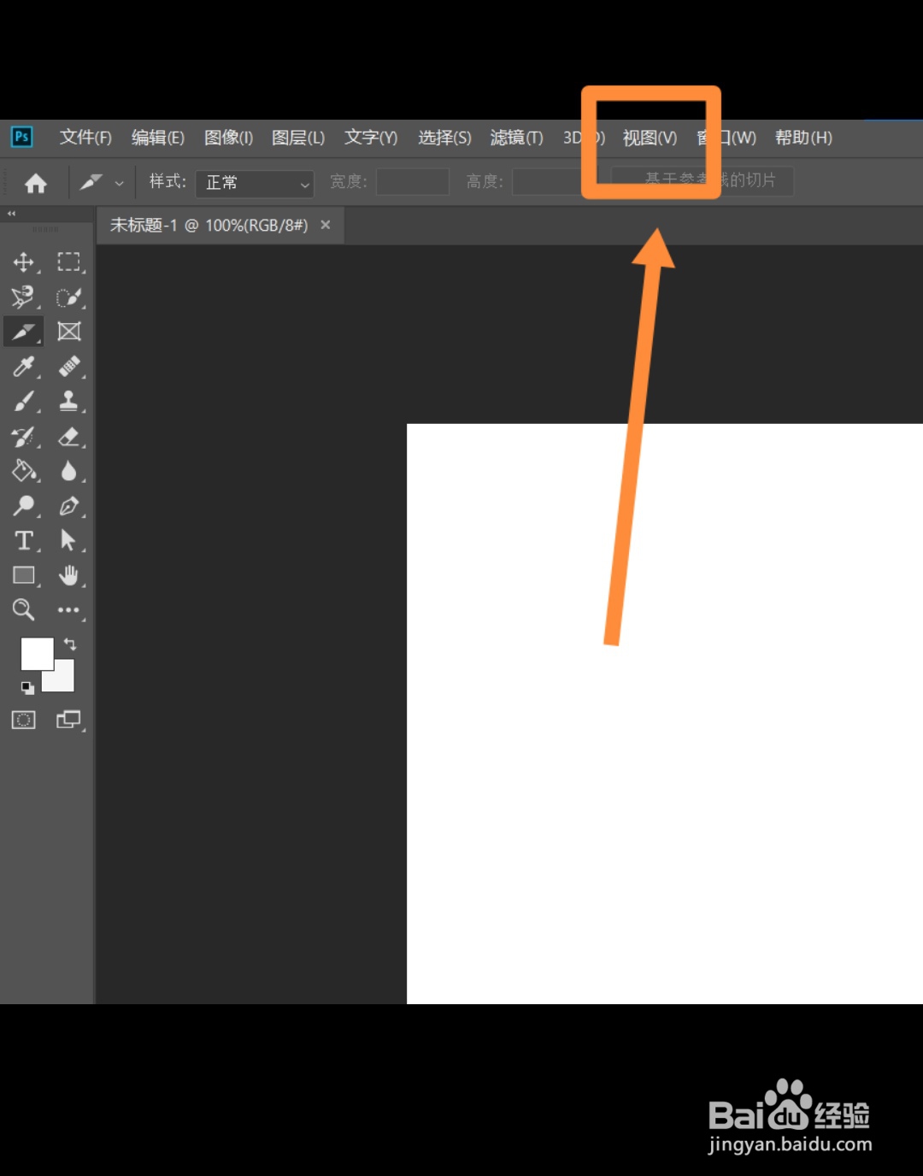This screenshot has width=923, height=1176.
Task: Select the Path Selection tool
Action: [x=69, y=541]
